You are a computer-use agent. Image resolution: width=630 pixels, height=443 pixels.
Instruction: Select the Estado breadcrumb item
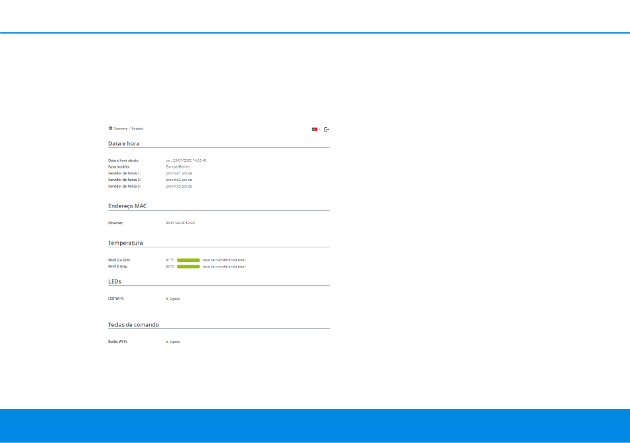(137, 129)
